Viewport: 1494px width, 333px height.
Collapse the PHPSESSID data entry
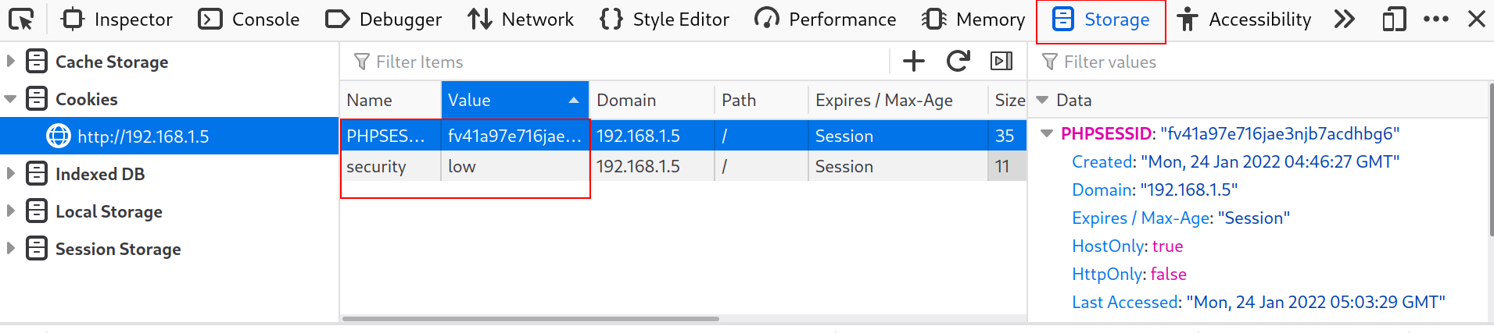(x=1047, y=134)
